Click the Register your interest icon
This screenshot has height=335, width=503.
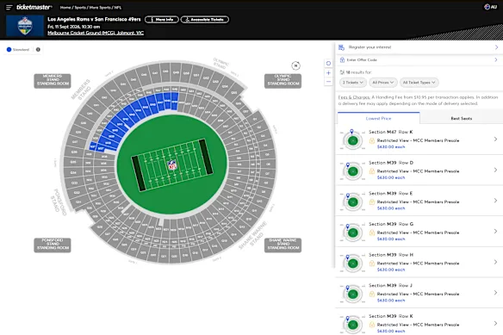341,47
